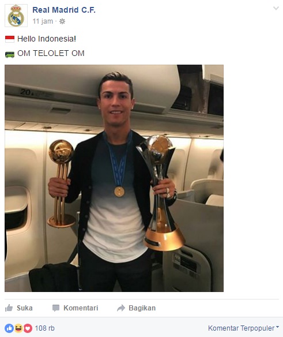This screenshot has width=283, height=337.
Task: Click the thumbs-up Suka icon
Action: pyautogui.click(x=9, y=308)
